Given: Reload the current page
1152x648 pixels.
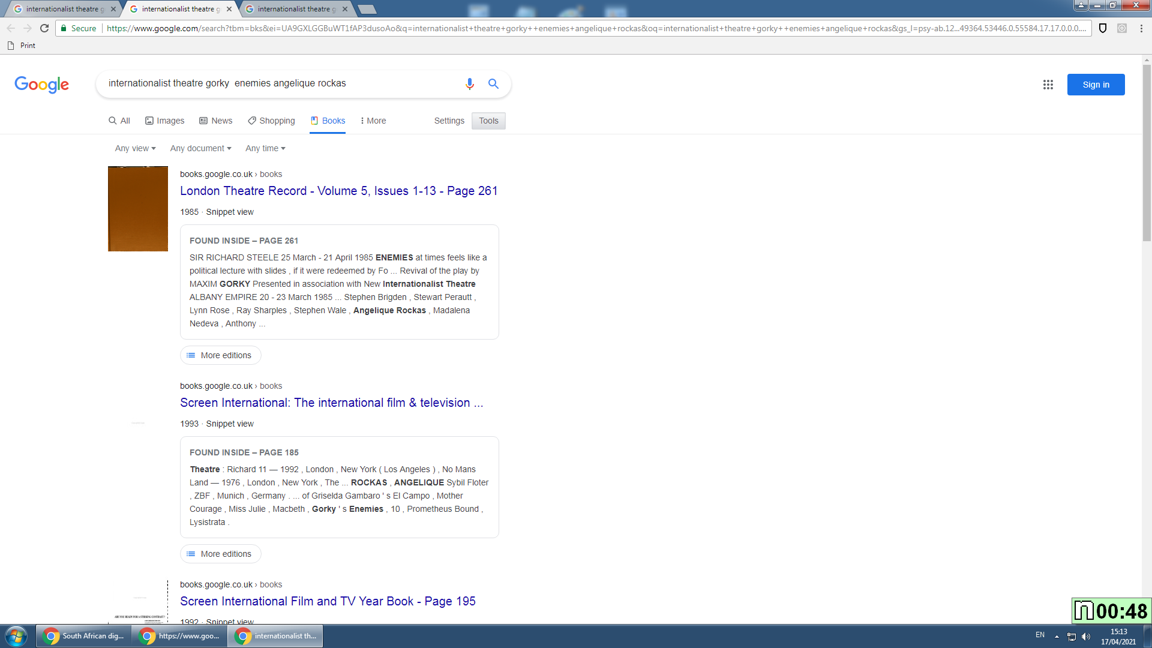Looking at the screenshot, I should pyautogui.click(x=44, y=28).
